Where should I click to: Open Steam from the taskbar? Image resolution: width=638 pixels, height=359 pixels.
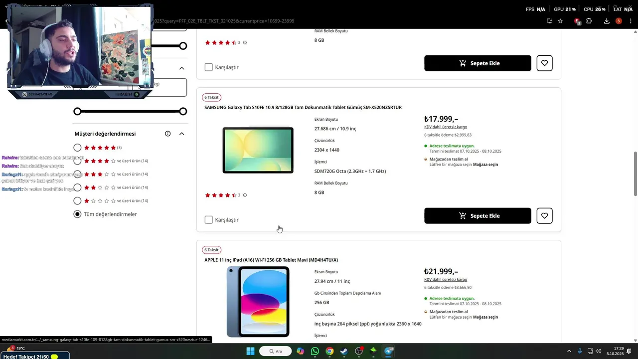click(x=344, y=351)
